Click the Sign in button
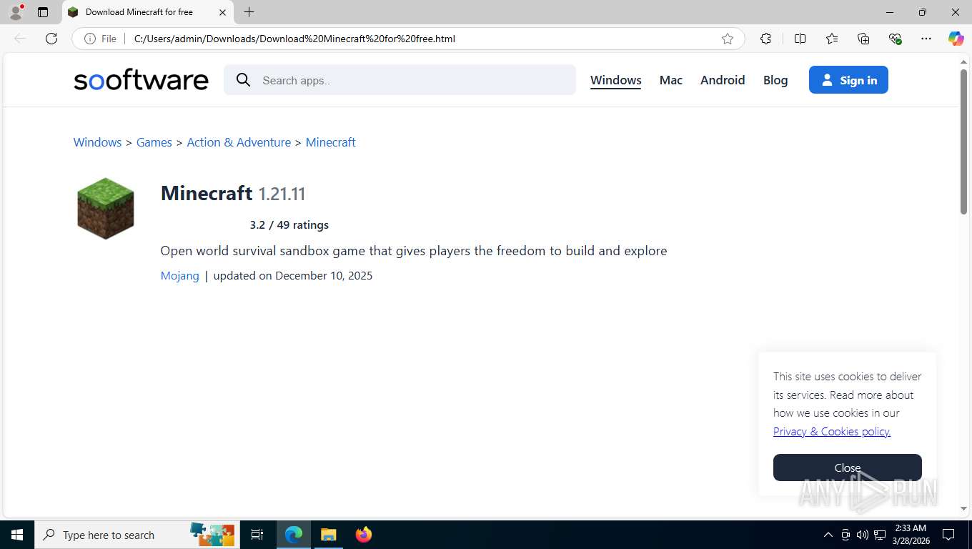Viewport: 972px width, 549px height. click(x=848, y=80)
